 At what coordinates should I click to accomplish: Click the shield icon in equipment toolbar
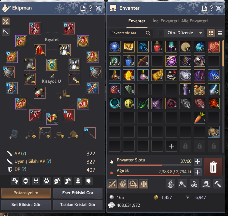click(x=88, y=181)
